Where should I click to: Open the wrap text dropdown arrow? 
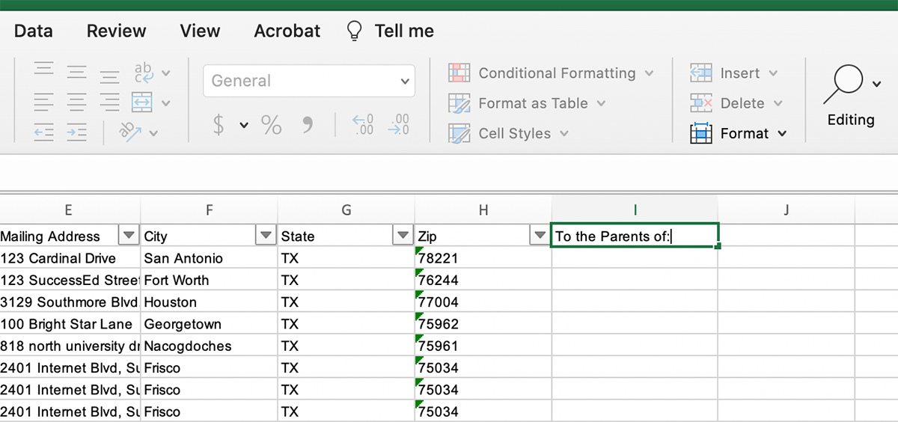coord(166,73)
